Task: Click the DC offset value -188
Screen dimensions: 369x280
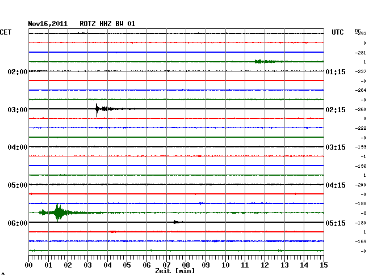Action: pos(360,203)
